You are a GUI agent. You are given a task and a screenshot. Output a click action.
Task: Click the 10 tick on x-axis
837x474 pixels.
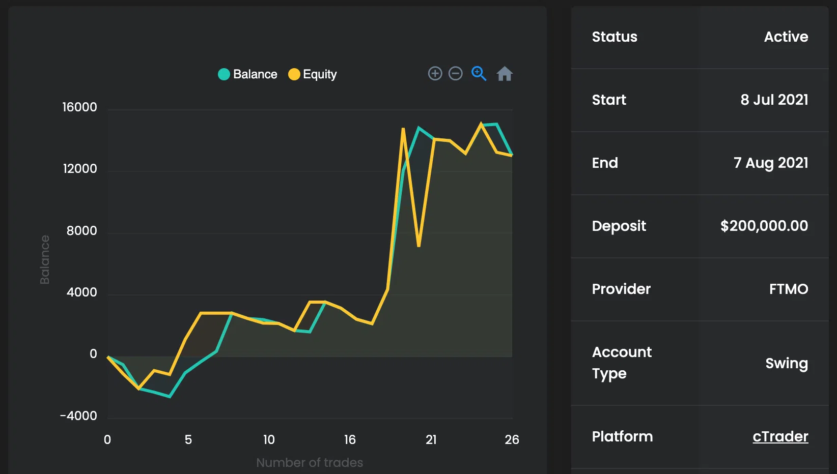pos(269,439)
